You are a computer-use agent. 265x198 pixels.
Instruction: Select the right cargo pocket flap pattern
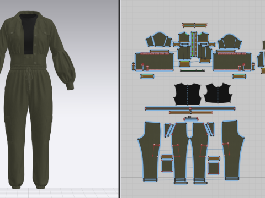[x=214, y=158]
